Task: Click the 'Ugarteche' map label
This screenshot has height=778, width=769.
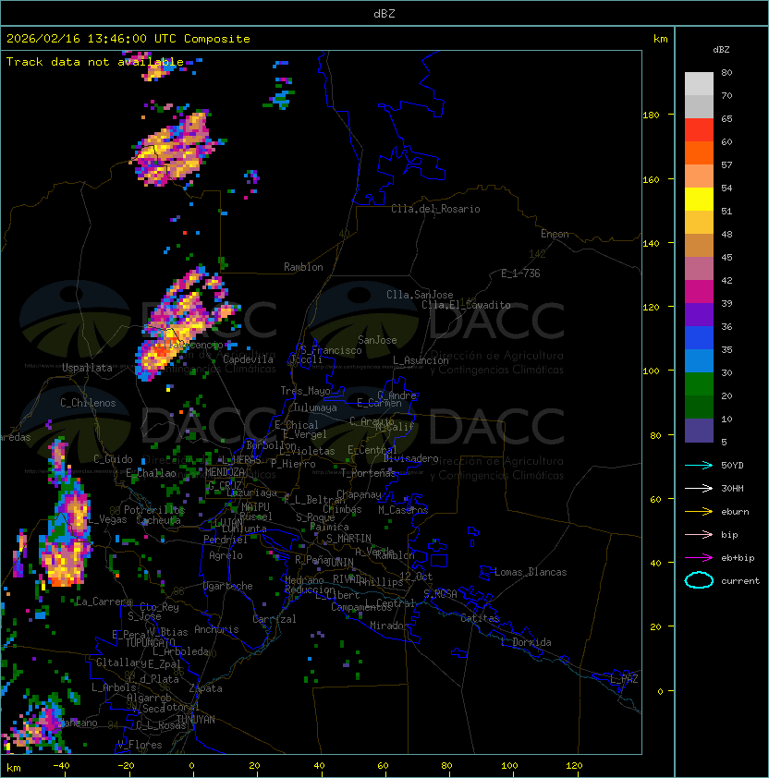Action: 228,586
